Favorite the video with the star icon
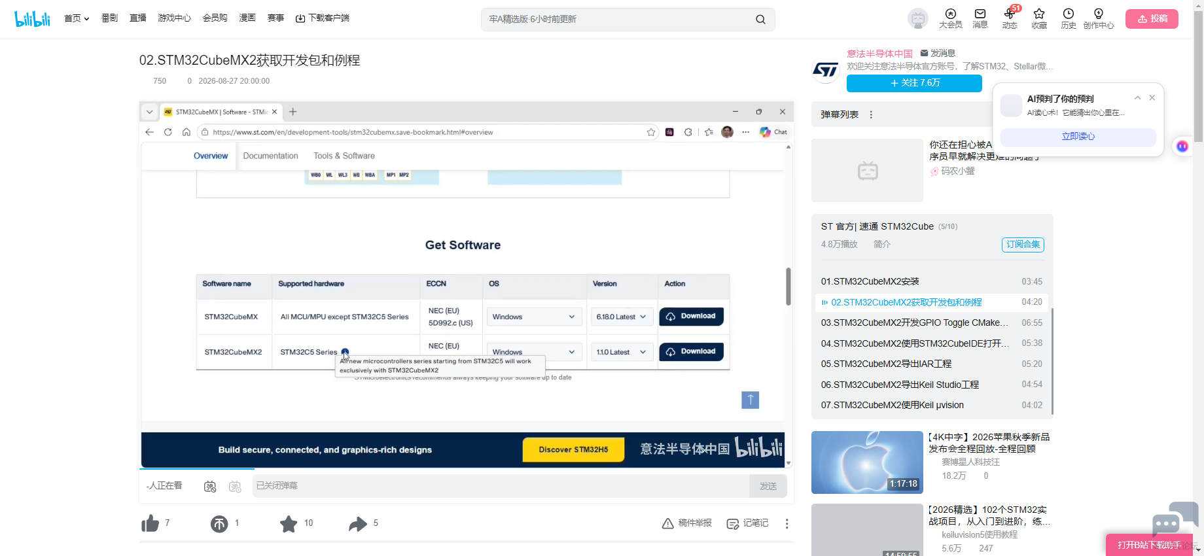The width and height of the screenshot is (1204, 556). [x=289, y=523]
